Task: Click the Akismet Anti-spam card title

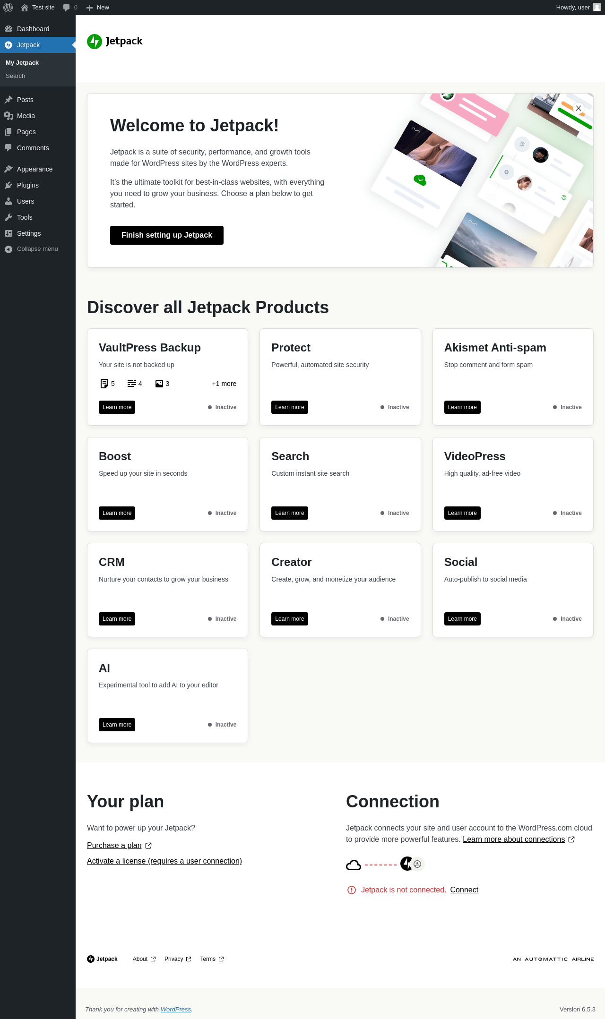Action: click(x=495, y=348)
